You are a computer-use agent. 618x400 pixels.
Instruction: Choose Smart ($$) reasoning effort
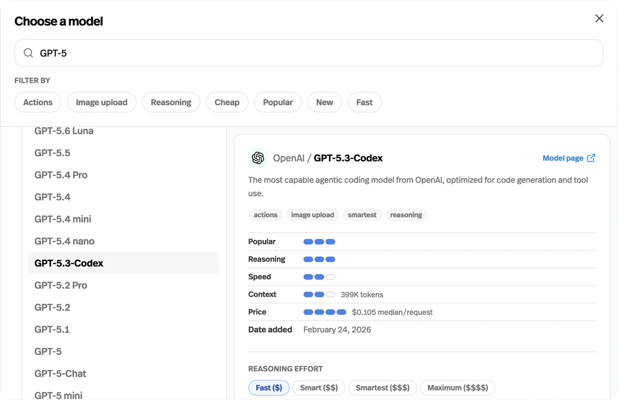point(319,388)
